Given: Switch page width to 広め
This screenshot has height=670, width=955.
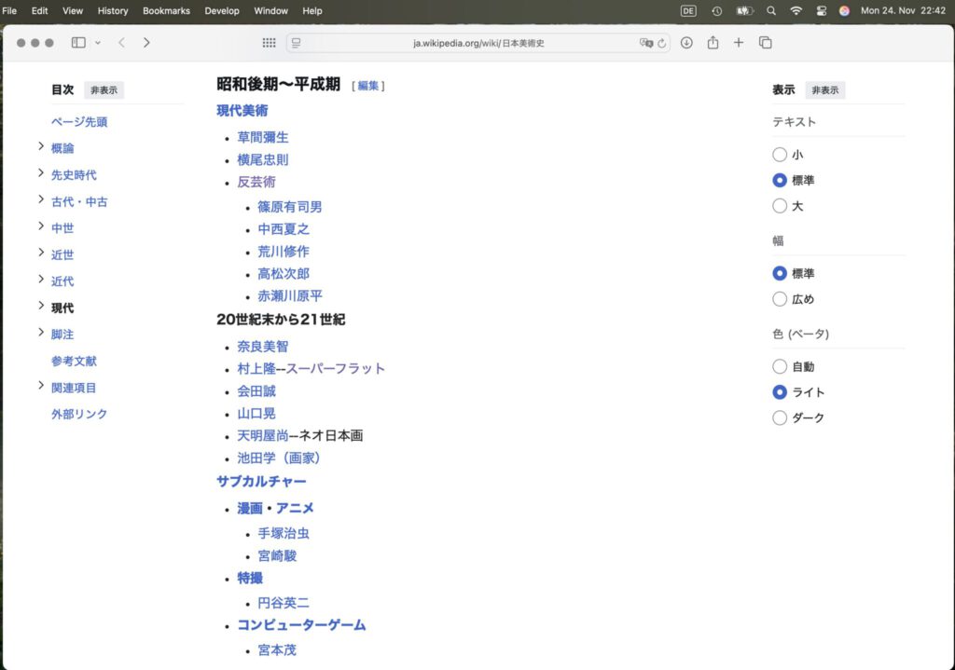Looking at the screenshot, I should pos(780,299).
